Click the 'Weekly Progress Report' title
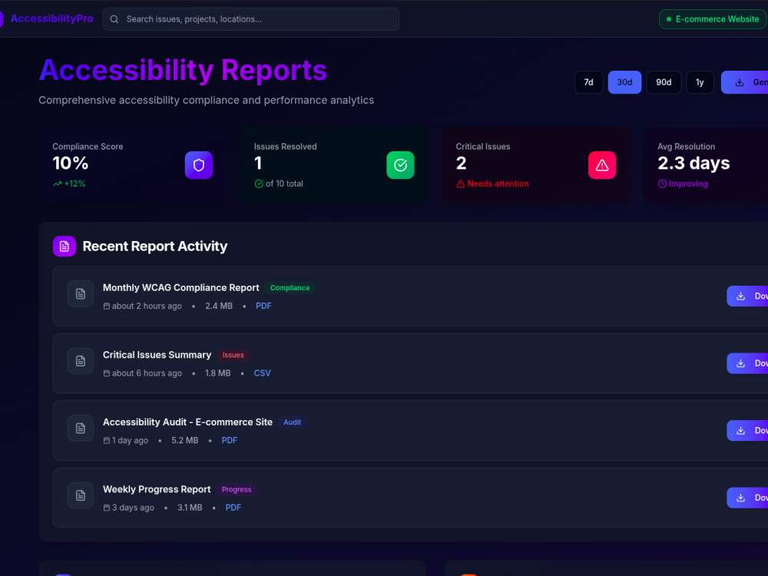768x576 pixels. point(157,488)
